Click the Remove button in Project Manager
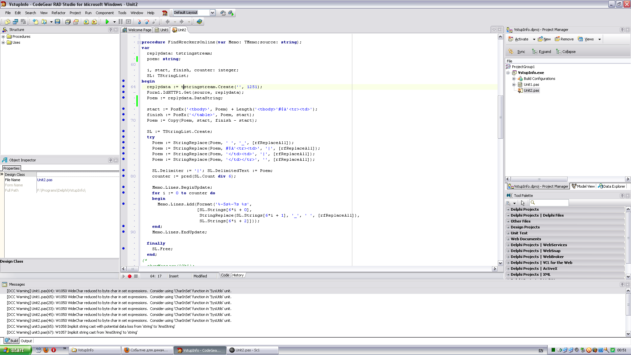The width and height of the screenshot is (631, 355). pyautogui.click(x=564, y=39)
